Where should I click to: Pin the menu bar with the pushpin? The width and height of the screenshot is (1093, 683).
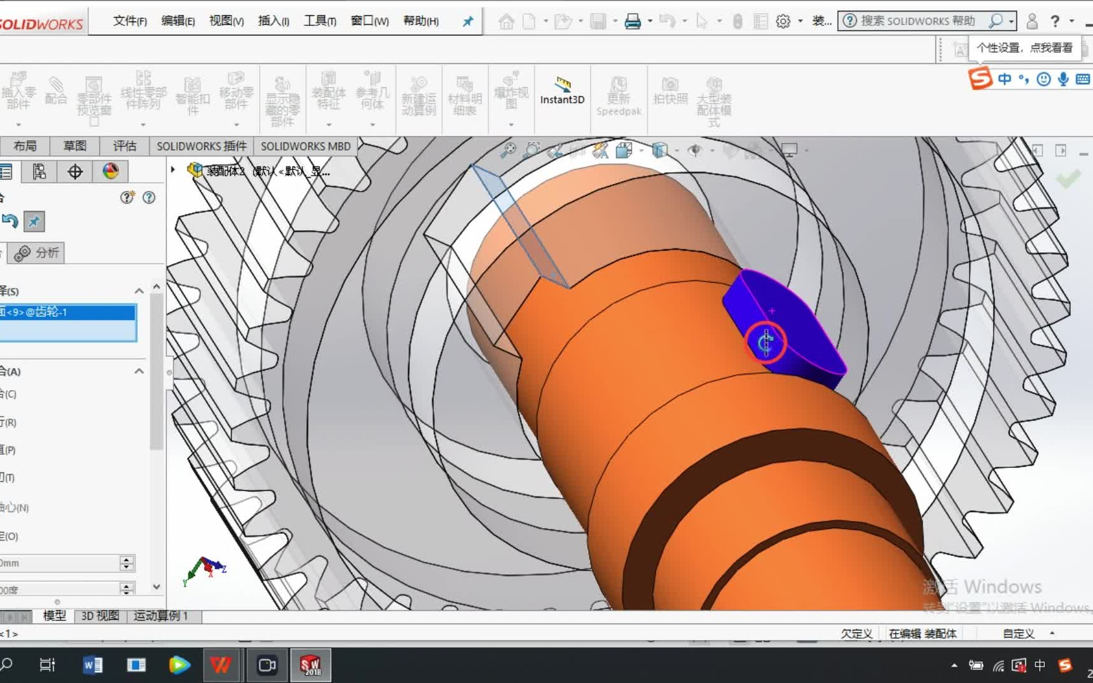point(468,22)
